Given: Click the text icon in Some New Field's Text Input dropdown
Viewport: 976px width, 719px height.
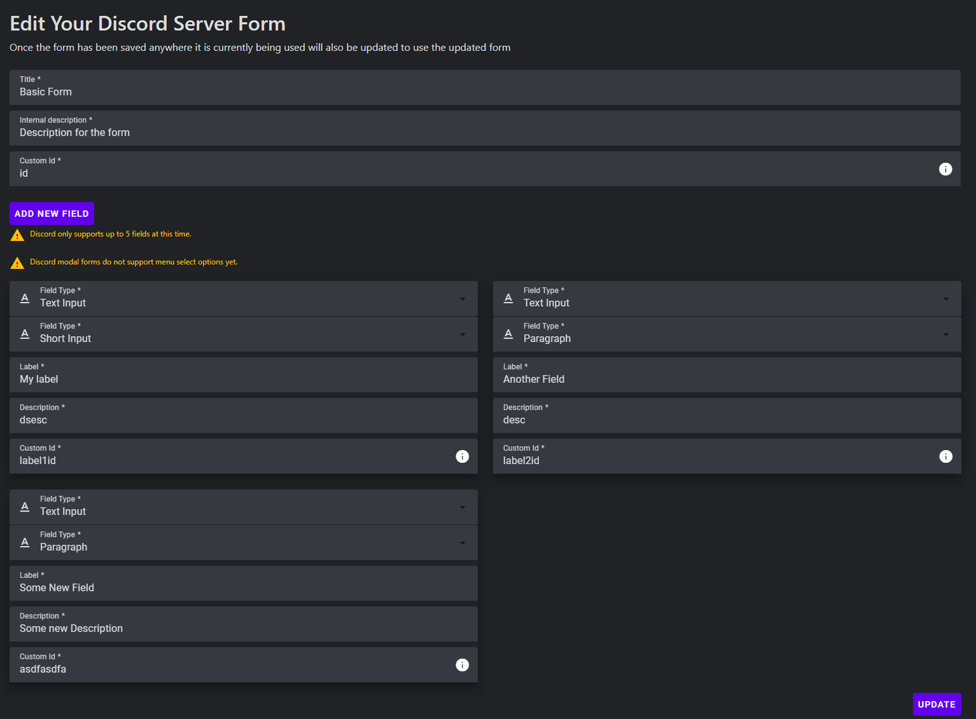Looking at the screenshot, I should click(25, 507).
